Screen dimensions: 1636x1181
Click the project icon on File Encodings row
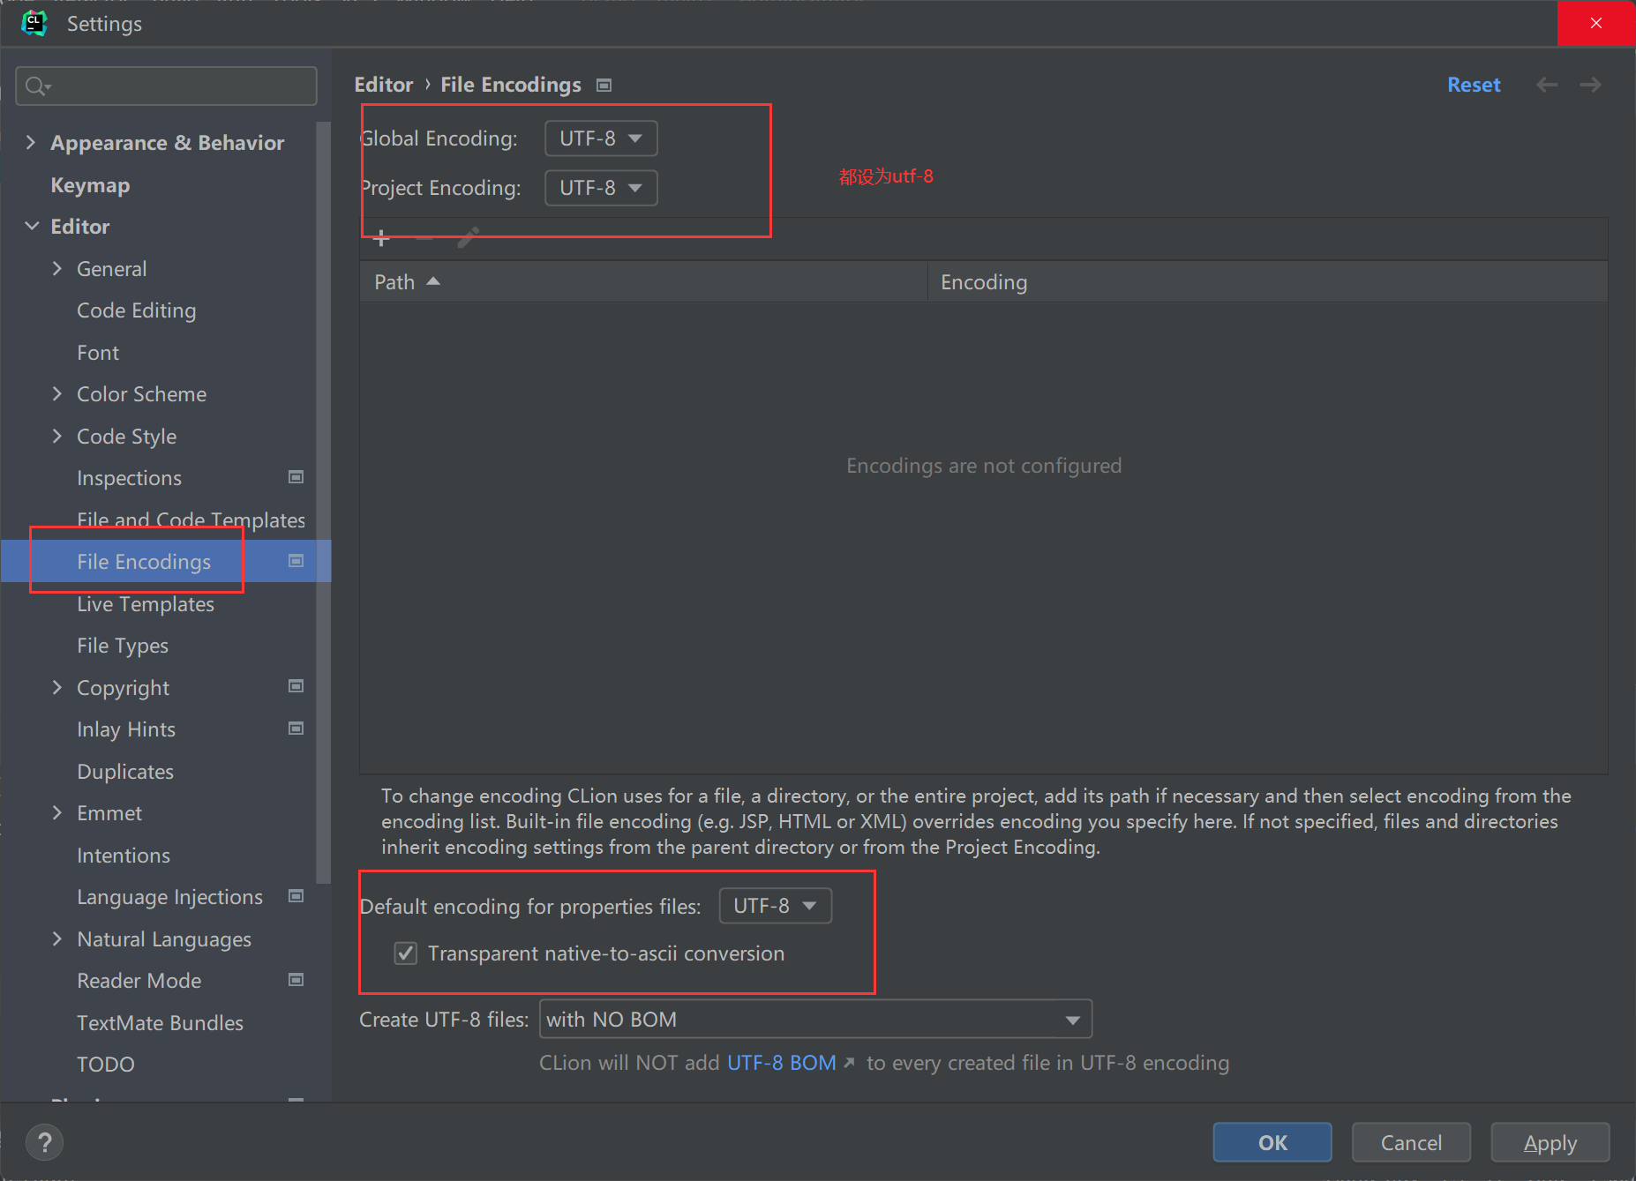click(x=296, y=561)
